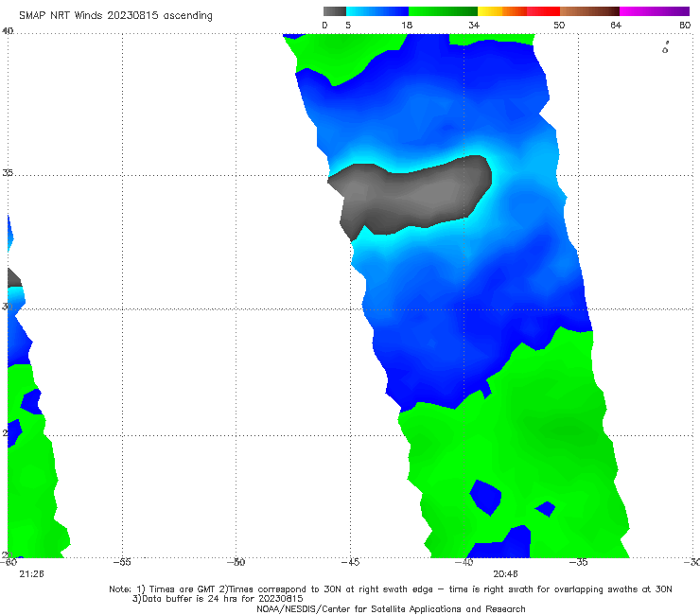Click the latitude label '35'

[x=8, y=172]
